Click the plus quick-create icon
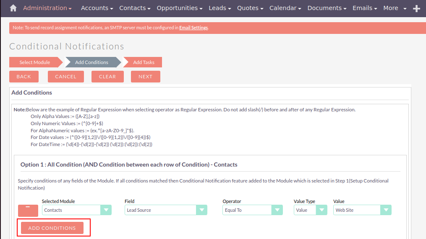 tap(416, 8)
